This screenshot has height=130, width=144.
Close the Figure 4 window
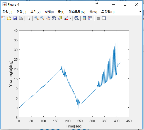[137, 4]
